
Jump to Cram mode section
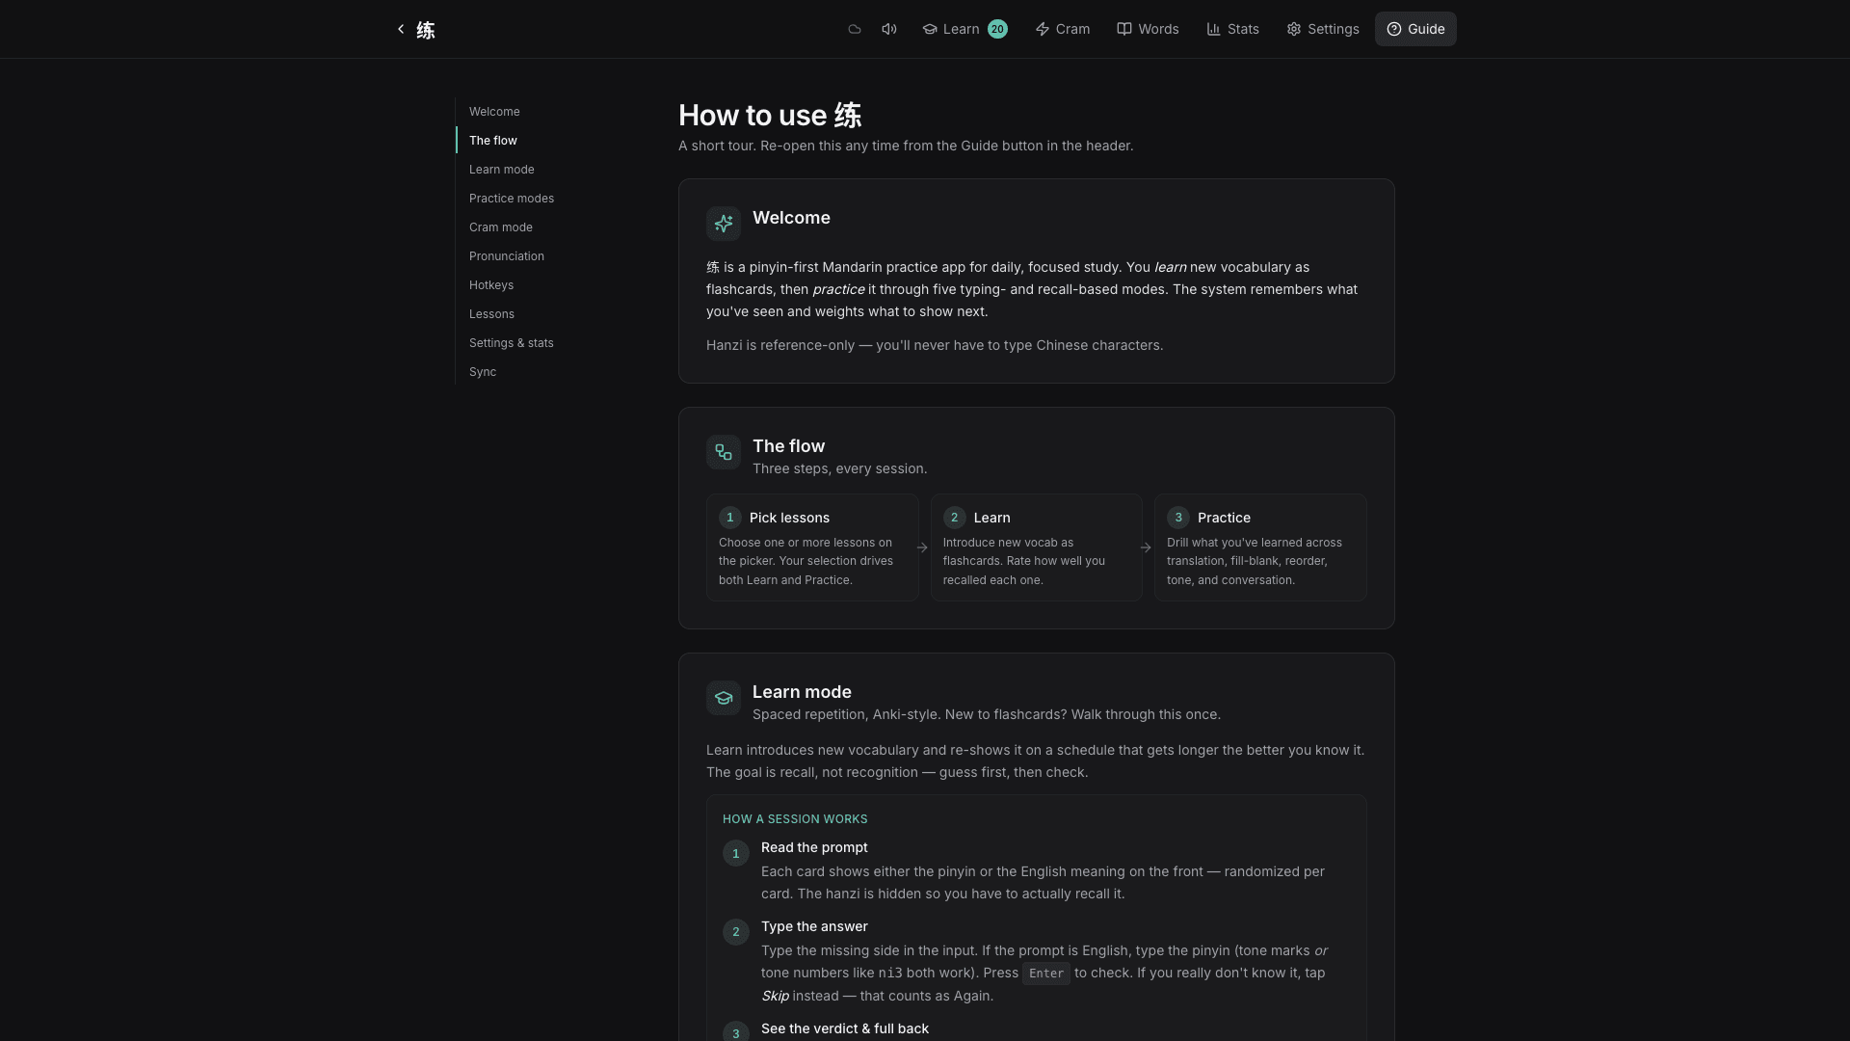[x=501, y=227]
